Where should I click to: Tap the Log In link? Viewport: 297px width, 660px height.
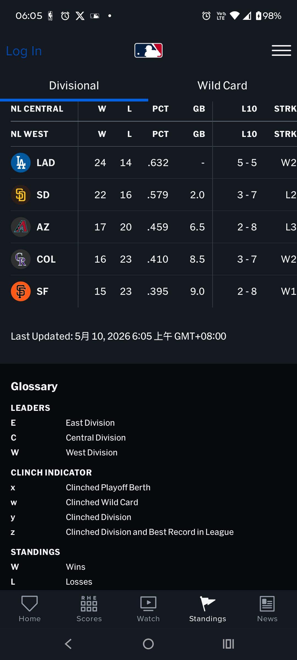pos(24,51)
